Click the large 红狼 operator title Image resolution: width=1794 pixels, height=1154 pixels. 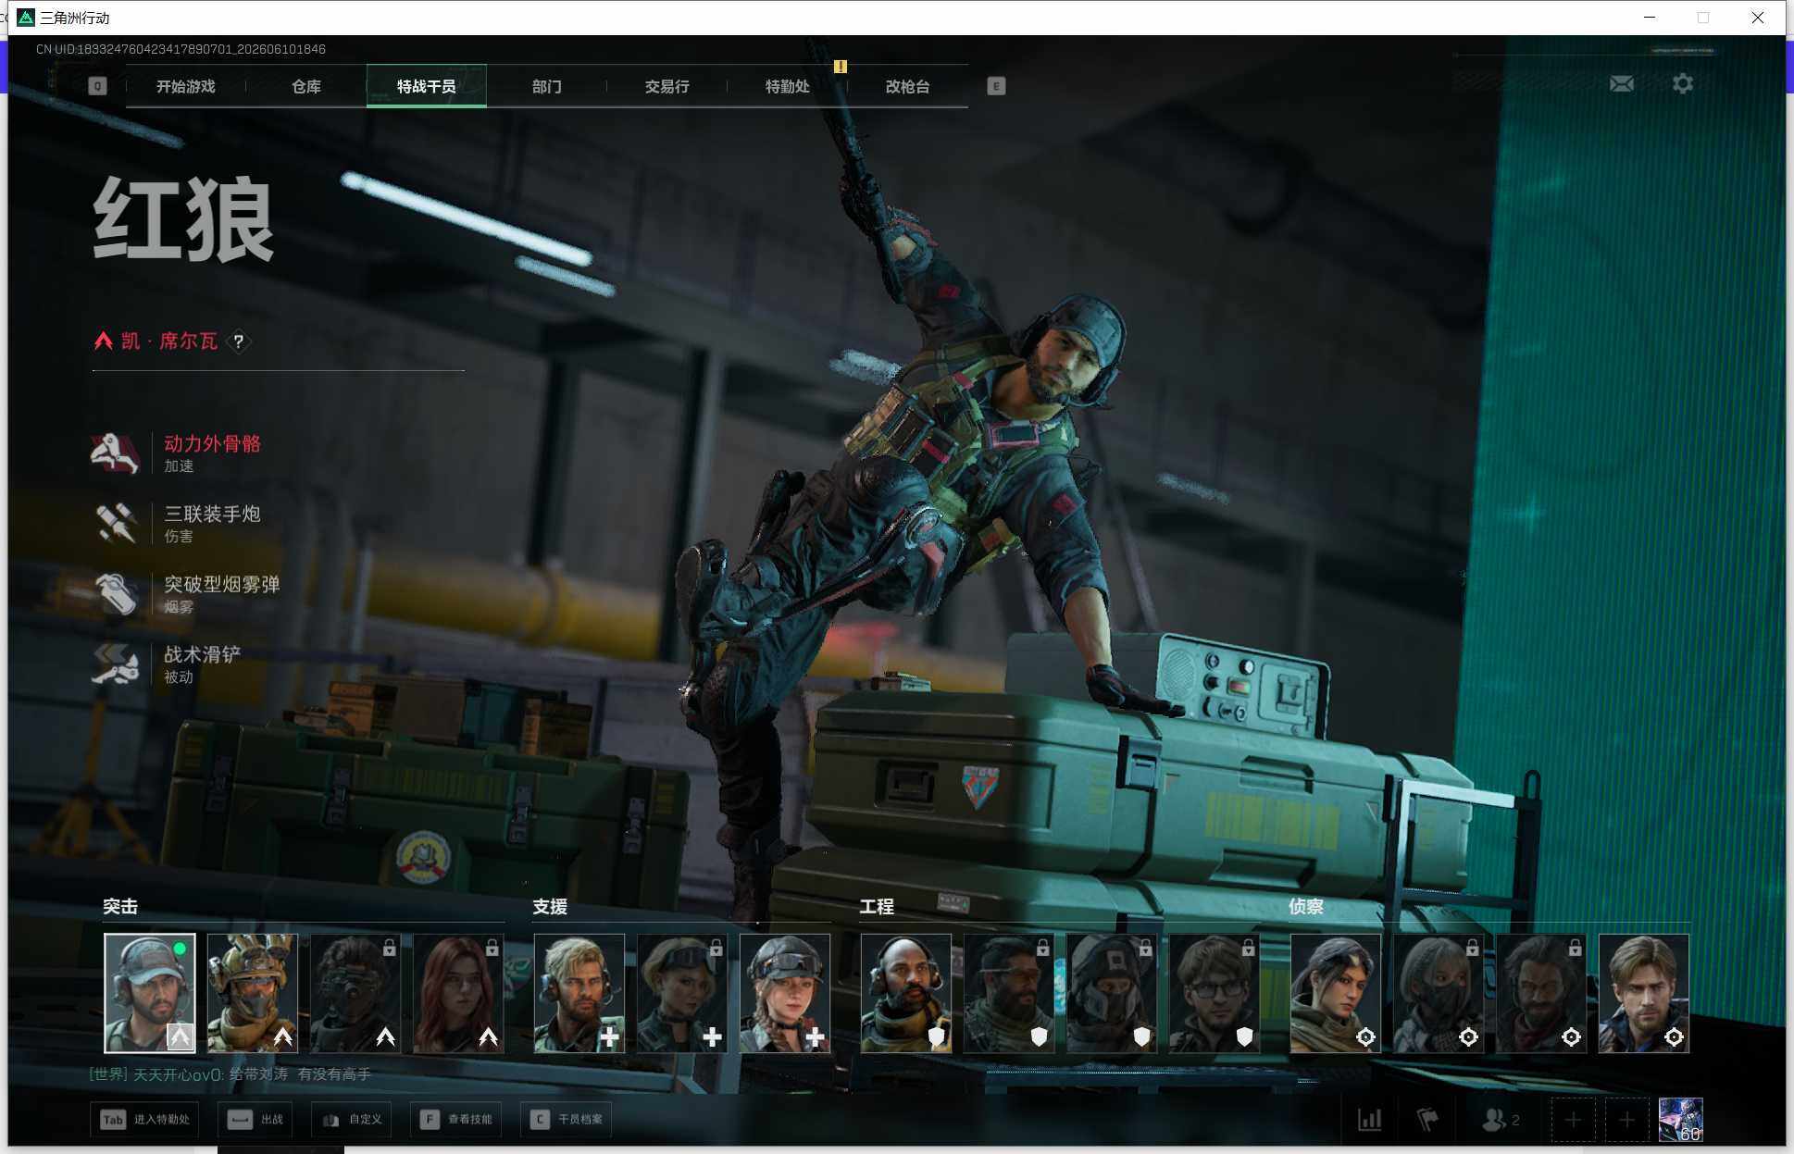[183, 219]
